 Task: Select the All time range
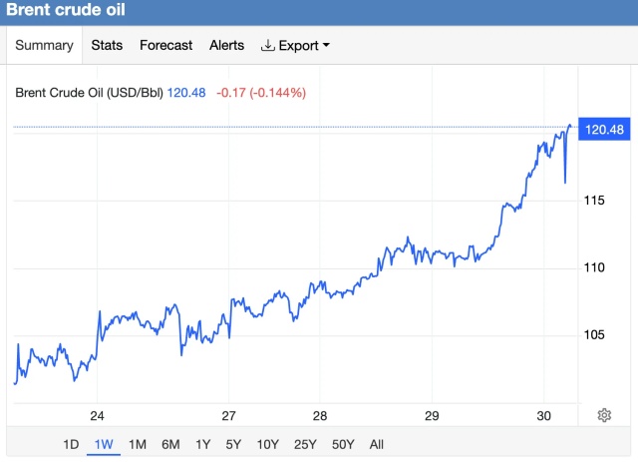tap(376, 444)
